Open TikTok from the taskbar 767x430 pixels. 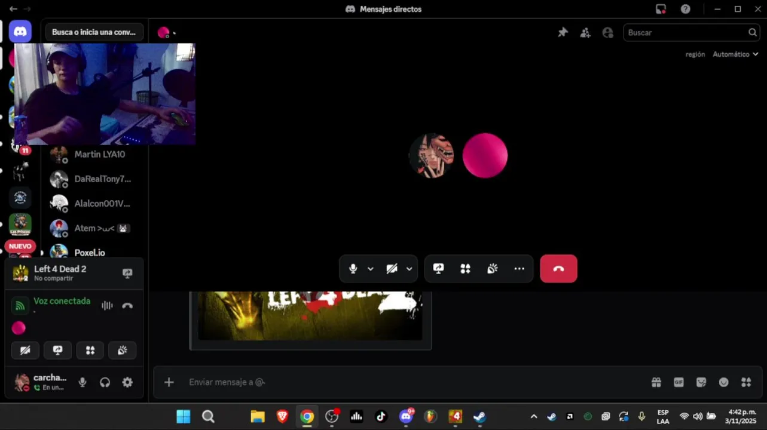click(x=381, y=417)
